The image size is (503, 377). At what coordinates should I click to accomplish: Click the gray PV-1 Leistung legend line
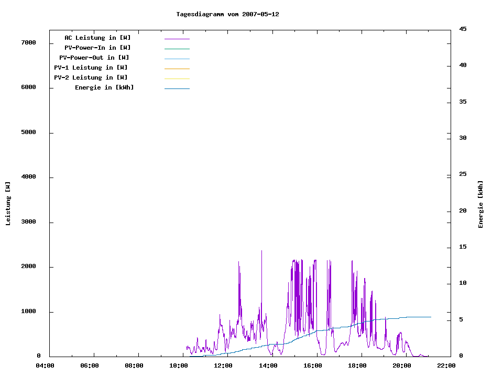[x=177, y=69]
